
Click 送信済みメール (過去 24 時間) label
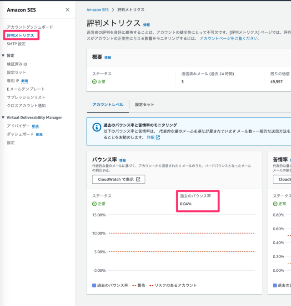tap(208, 74)
